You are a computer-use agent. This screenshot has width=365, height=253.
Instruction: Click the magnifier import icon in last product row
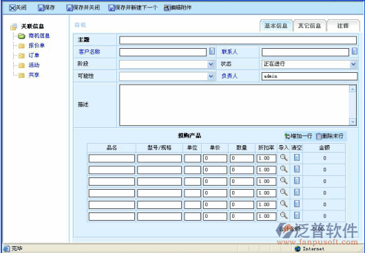pyautogui.click(x=284, y=216)
